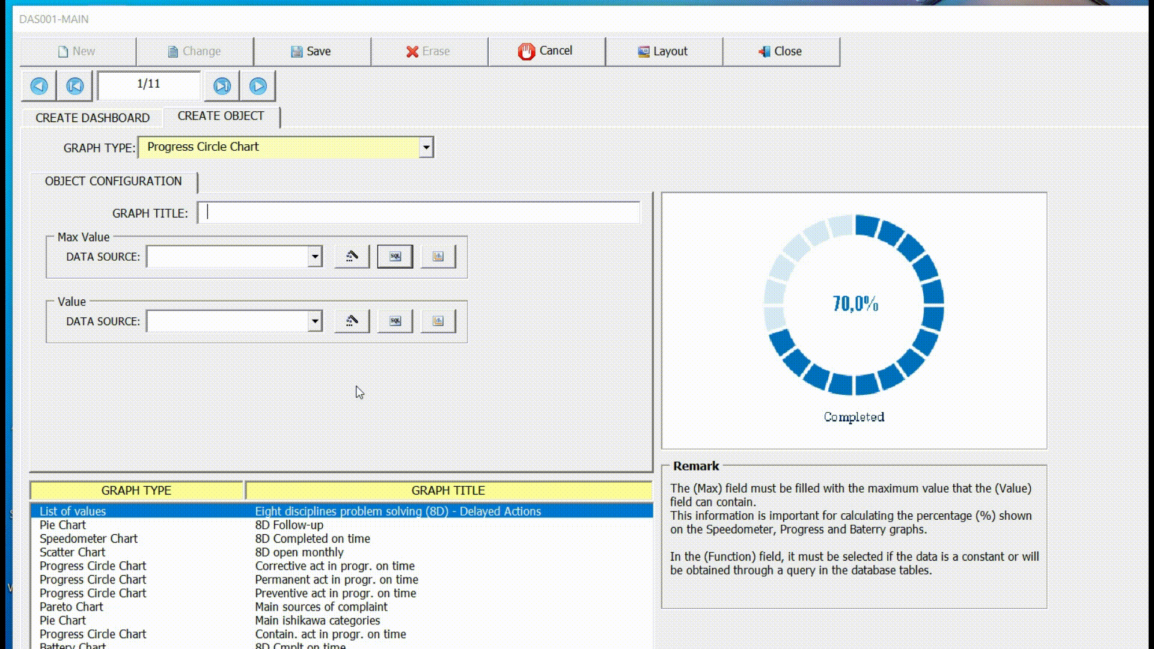This screenshot has width=1154, height=649.
Task: Go to the next record
Action: [x=258, y=86]
